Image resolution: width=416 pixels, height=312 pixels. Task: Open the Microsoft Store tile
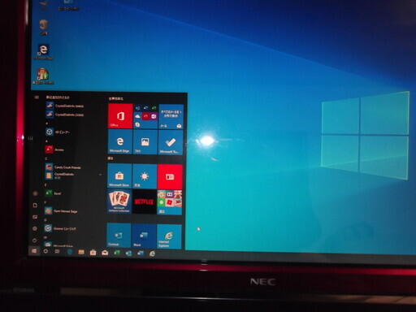click(x=119, y=176)
